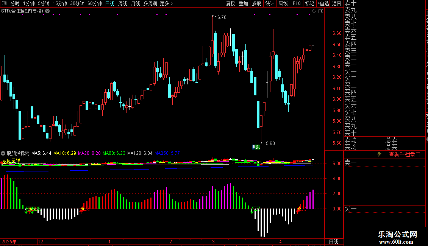Open the 多股 multi-stock view
The height and width of the screenshot is (246, 428).
(x=256, y=3)
